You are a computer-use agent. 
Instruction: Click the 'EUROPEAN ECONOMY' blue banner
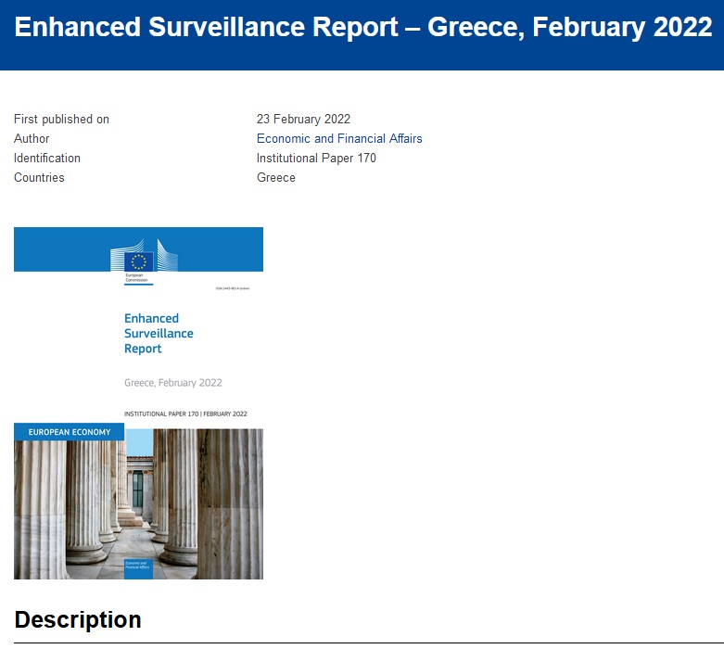point(70,432)
